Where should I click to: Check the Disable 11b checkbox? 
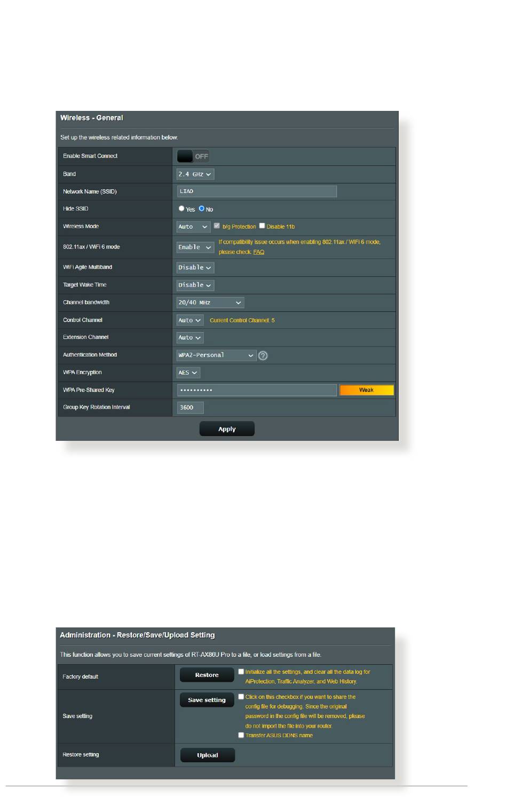tap(262, 226)
